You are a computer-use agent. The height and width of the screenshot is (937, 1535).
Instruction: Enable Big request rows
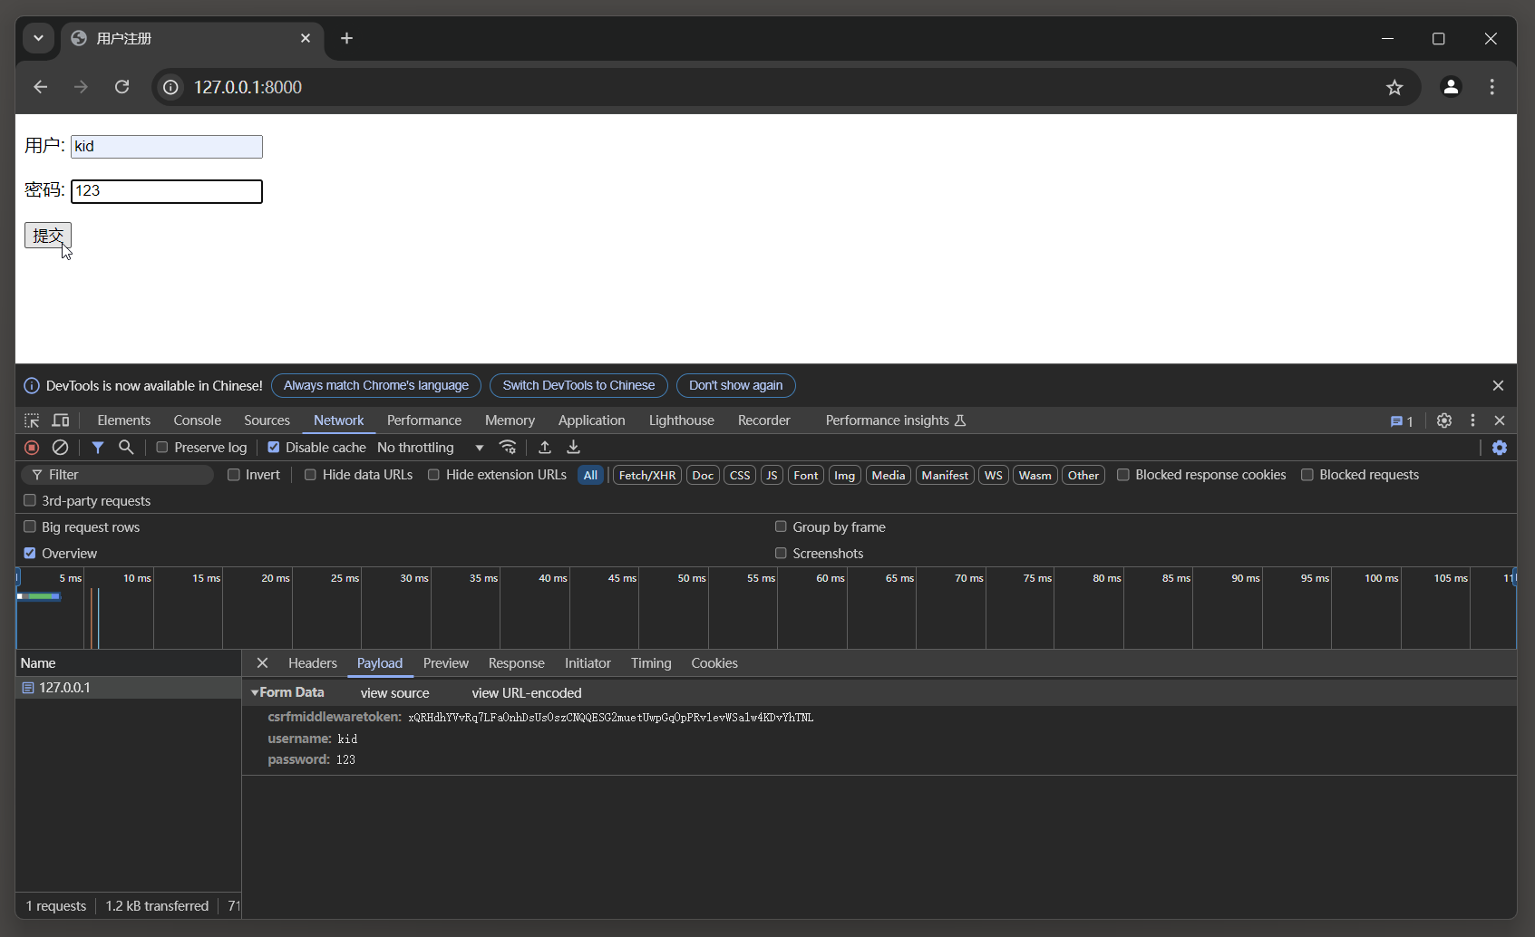tap(30, 526)
